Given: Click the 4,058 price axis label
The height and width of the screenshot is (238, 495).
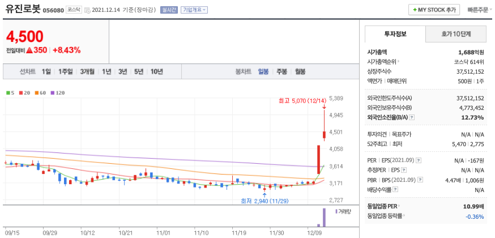Looking at the screenshot, I should tap(336, 148).
